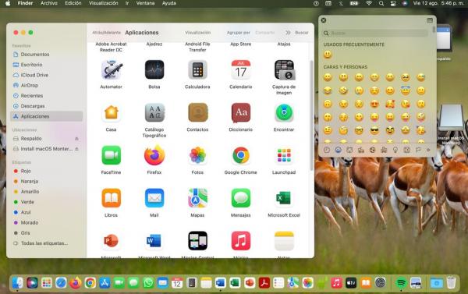Screen dimensions: 468x294
Task: Launch the Contactos app
Action: click(197, 113)
